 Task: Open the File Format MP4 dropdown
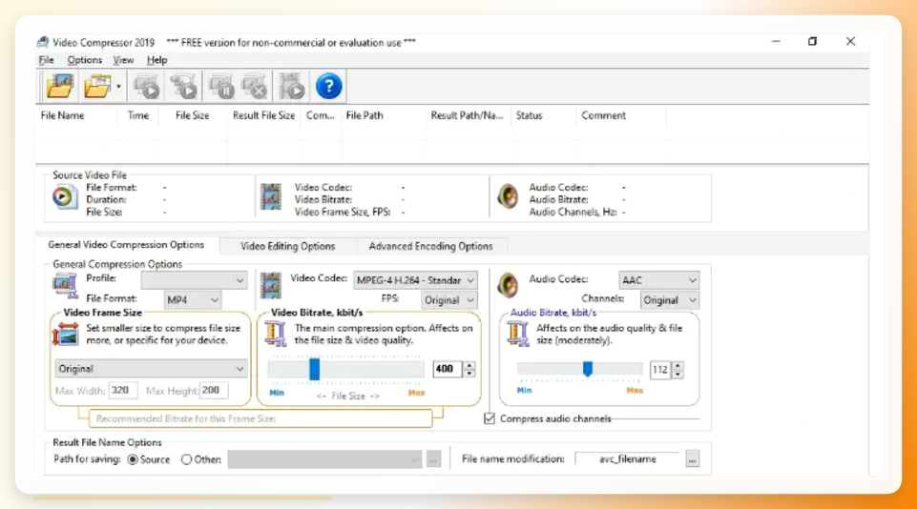pyautogui.click(x=192, y=300)
